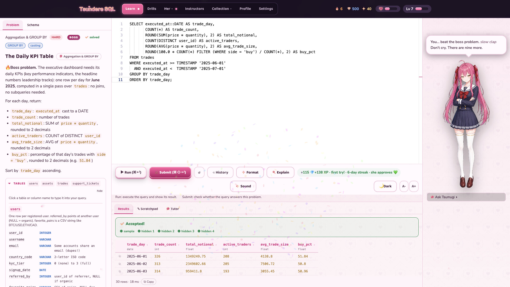Increase font size with A+
This screenshot has width=510, height=287.
tap(414, 186)
